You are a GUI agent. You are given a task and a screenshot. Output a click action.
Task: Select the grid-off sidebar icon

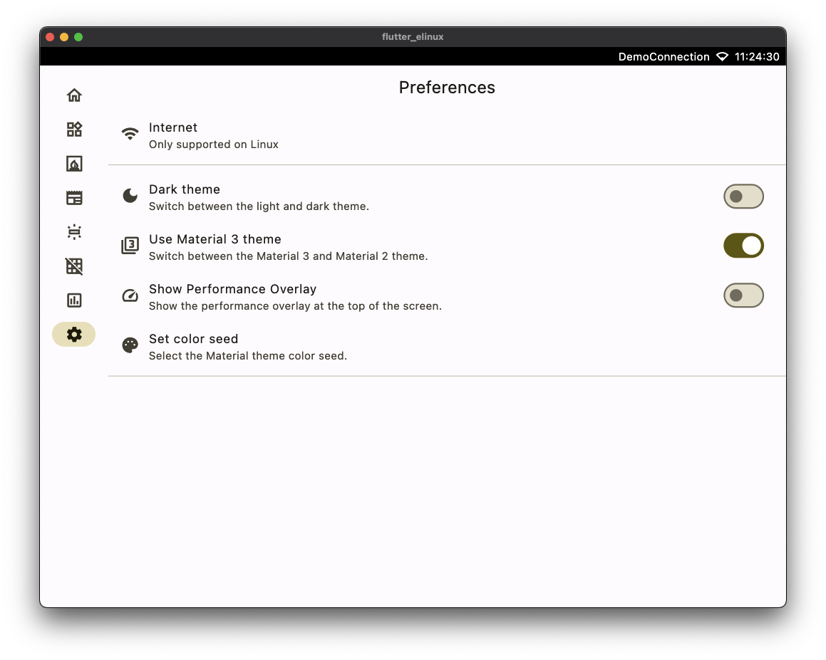pos(74,266)
